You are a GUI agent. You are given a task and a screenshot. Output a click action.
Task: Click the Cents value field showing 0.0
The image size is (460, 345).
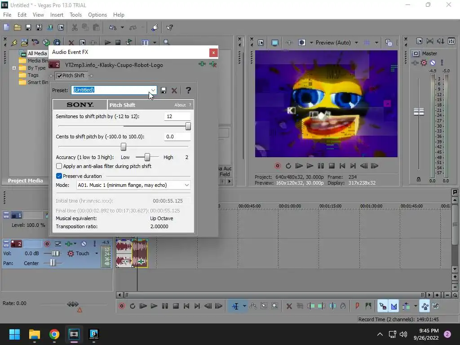[177, 137]
